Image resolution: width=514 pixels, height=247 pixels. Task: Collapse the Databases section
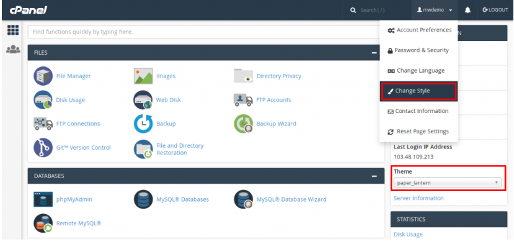[x=374, y=176]
